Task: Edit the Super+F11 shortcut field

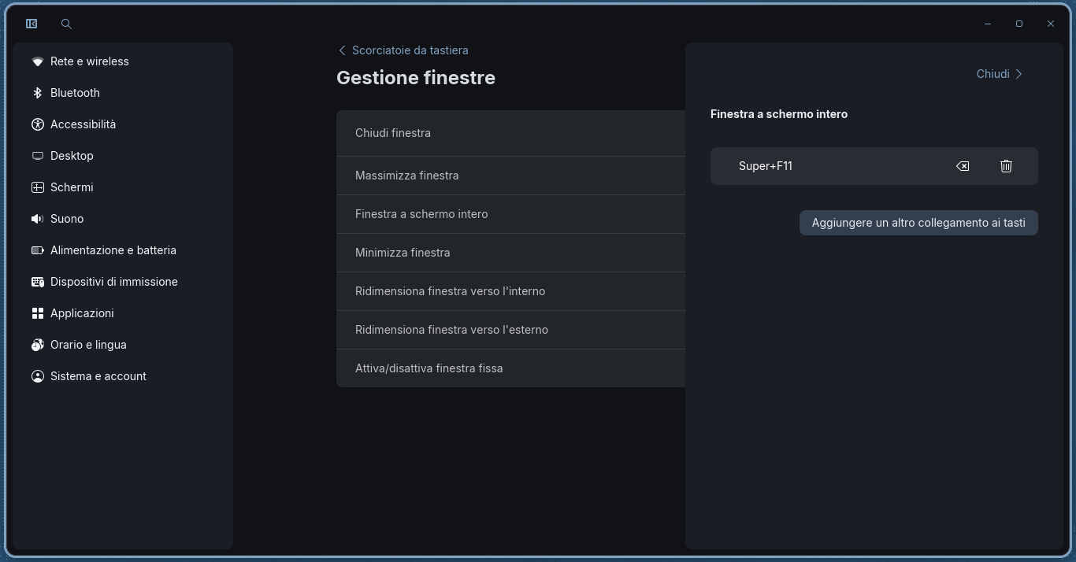Action: point(829,166)
